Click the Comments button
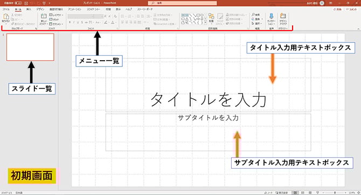361x195 pixels. tap(351, 10)
